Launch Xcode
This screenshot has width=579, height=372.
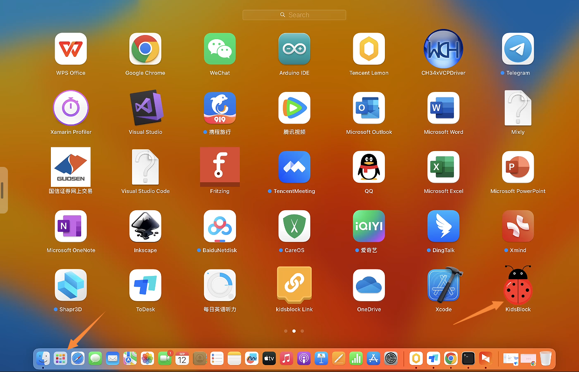pos(444,284)
